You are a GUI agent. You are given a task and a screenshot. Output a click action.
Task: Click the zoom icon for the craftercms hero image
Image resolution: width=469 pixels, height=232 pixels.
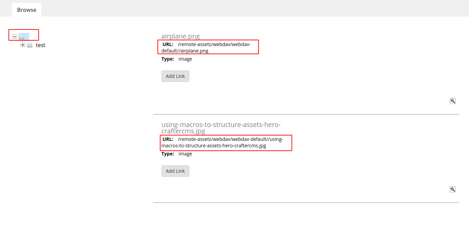(452, 189)
